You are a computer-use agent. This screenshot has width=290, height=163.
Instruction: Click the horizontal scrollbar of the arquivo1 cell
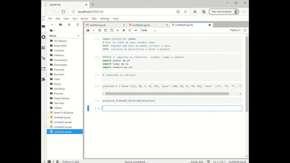coord(167,94)
